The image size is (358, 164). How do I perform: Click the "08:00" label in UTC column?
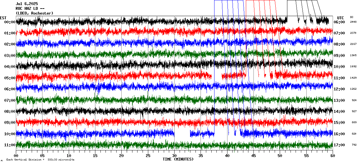339,44
